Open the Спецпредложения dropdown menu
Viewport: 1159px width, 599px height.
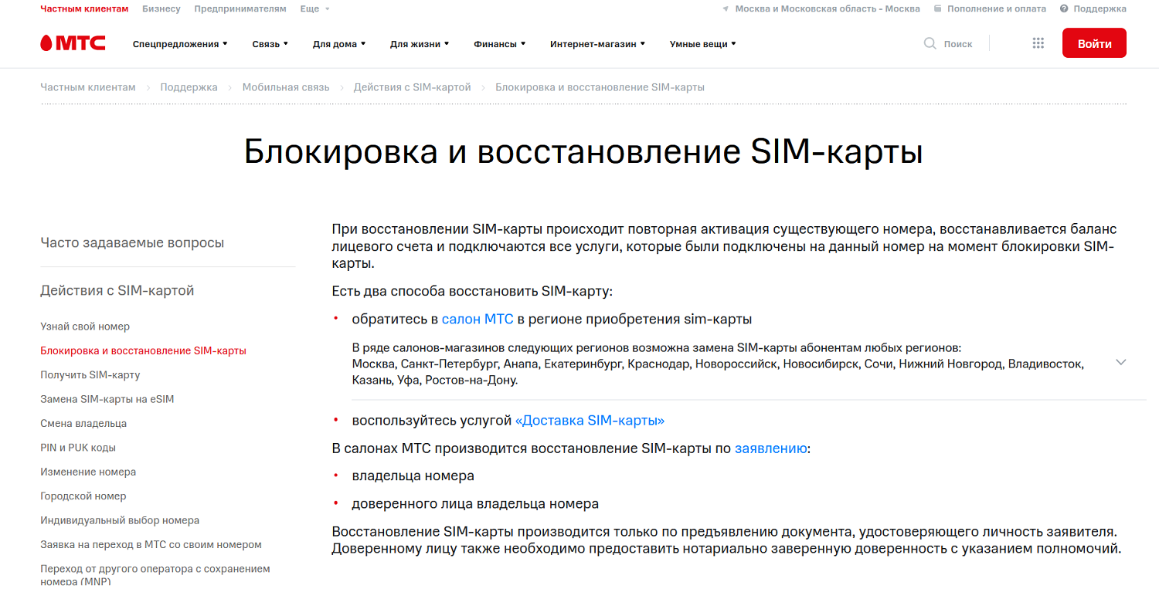click(180, 44)
